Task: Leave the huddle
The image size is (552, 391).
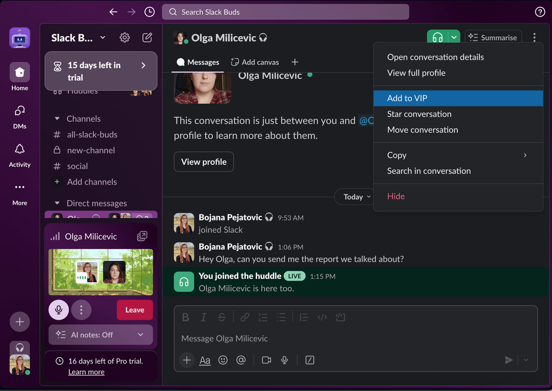Action: click(135, 310)
